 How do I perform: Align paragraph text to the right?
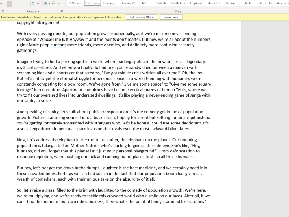tap(21, 3)
